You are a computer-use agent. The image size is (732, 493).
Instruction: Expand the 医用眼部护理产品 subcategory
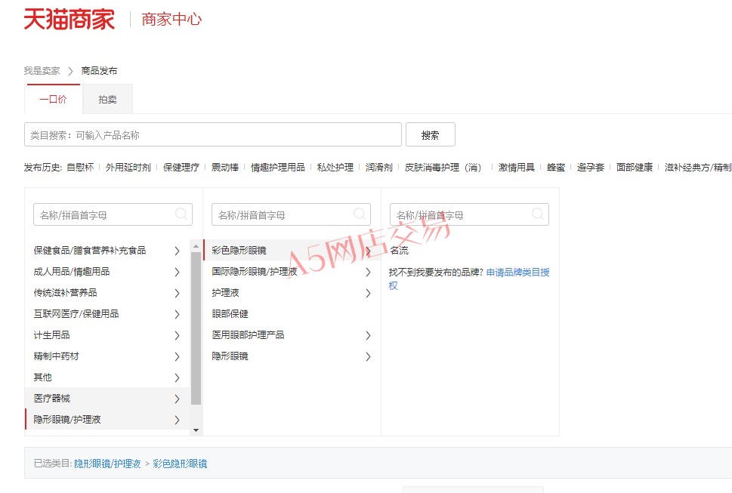(x=368, y=335)
